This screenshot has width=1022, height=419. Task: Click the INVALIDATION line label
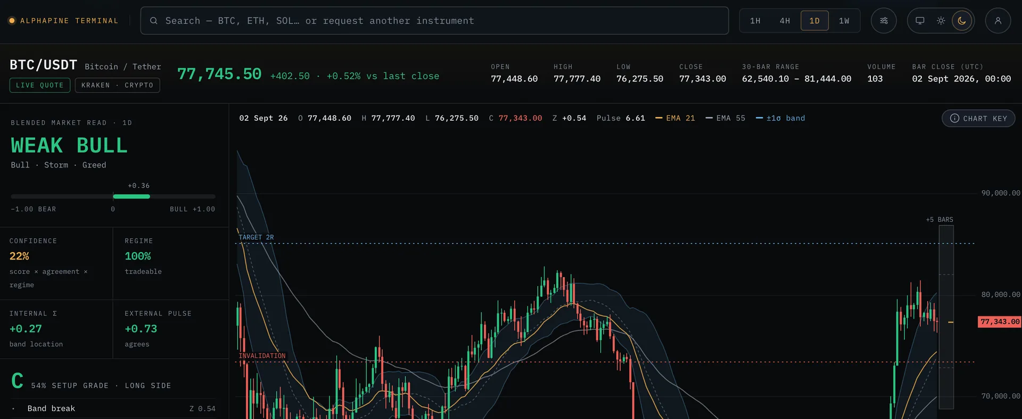262,356
